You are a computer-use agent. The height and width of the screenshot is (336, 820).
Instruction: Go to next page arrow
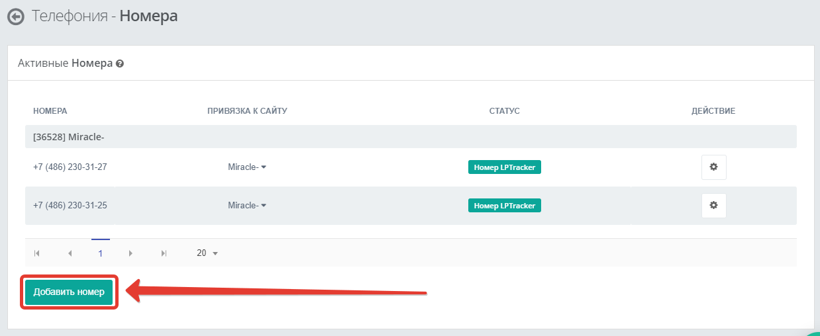click(x=131, y=253)
